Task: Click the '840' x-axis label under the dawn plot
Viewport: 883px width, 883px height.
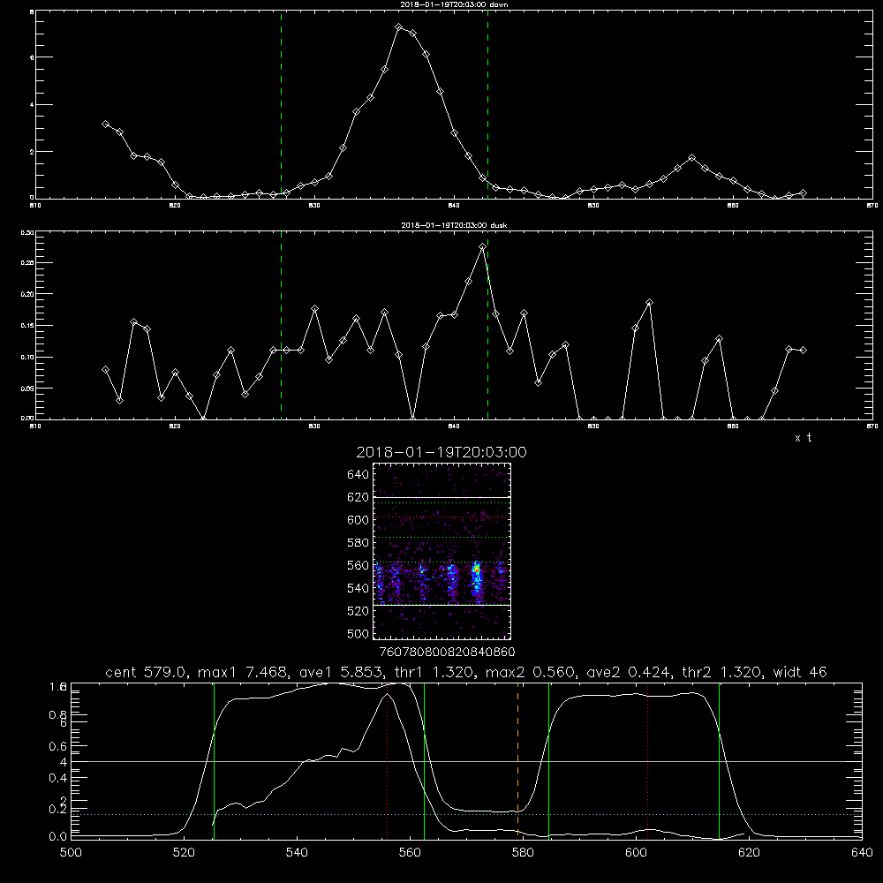Action: [x=454, y=206]
